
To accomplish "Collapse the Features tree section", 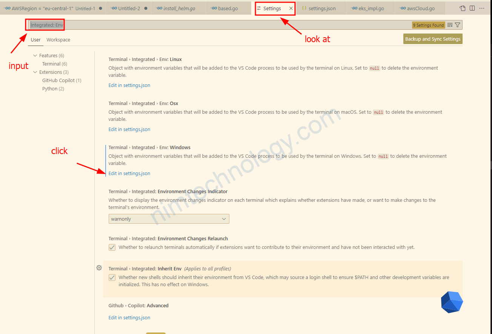I will pos(35,55).
